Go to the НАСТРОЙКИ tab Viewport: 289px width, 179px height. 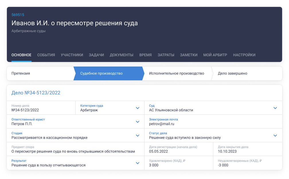pos(244,55)
